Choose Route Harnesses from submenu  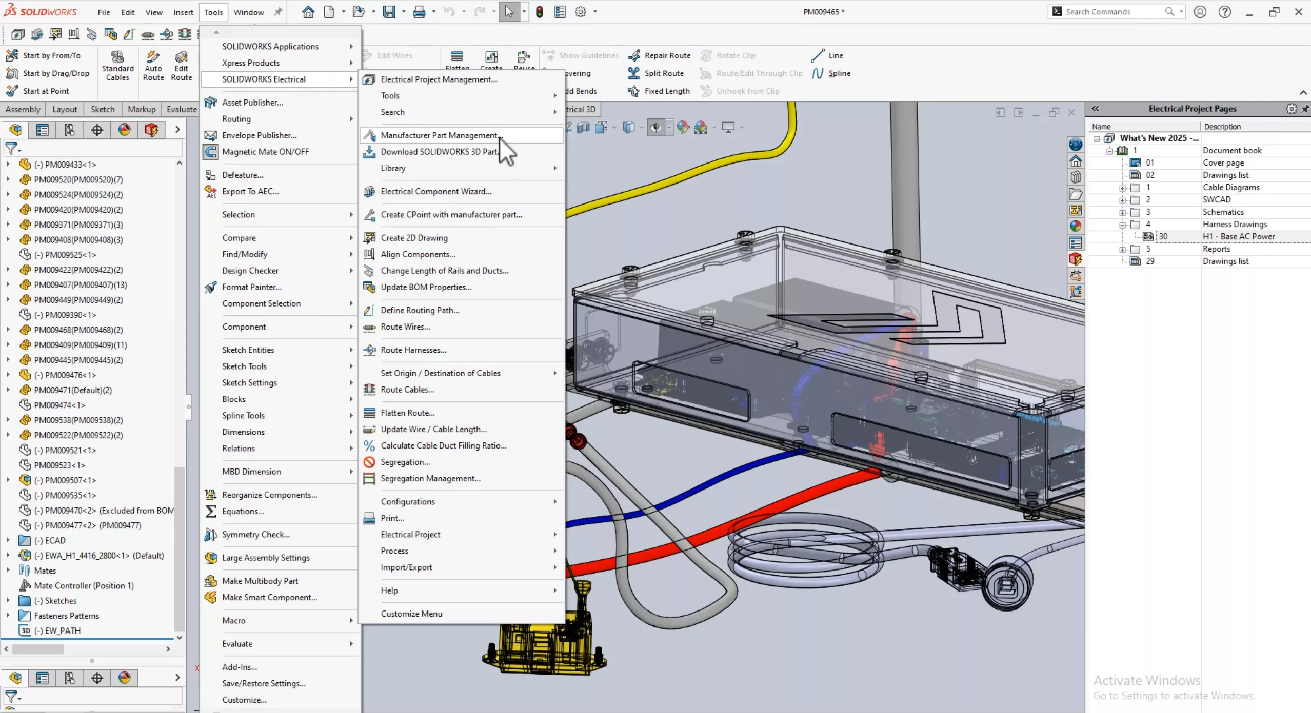coord(462,350)
